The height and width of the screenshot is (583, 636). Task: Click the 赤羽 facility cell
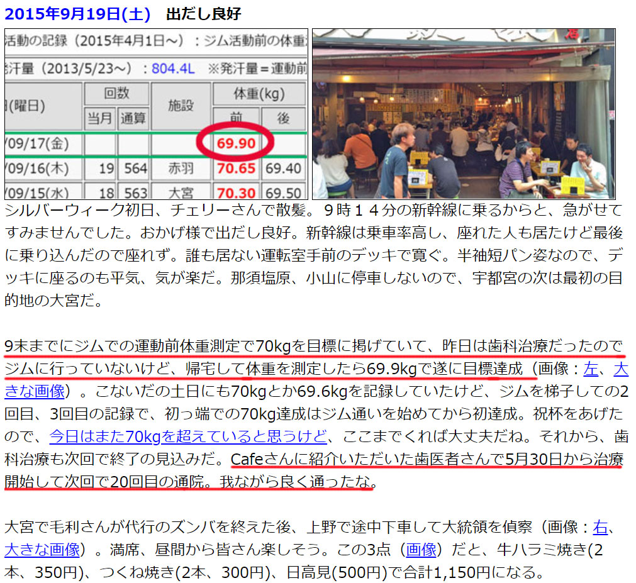(x=181, y=169)
